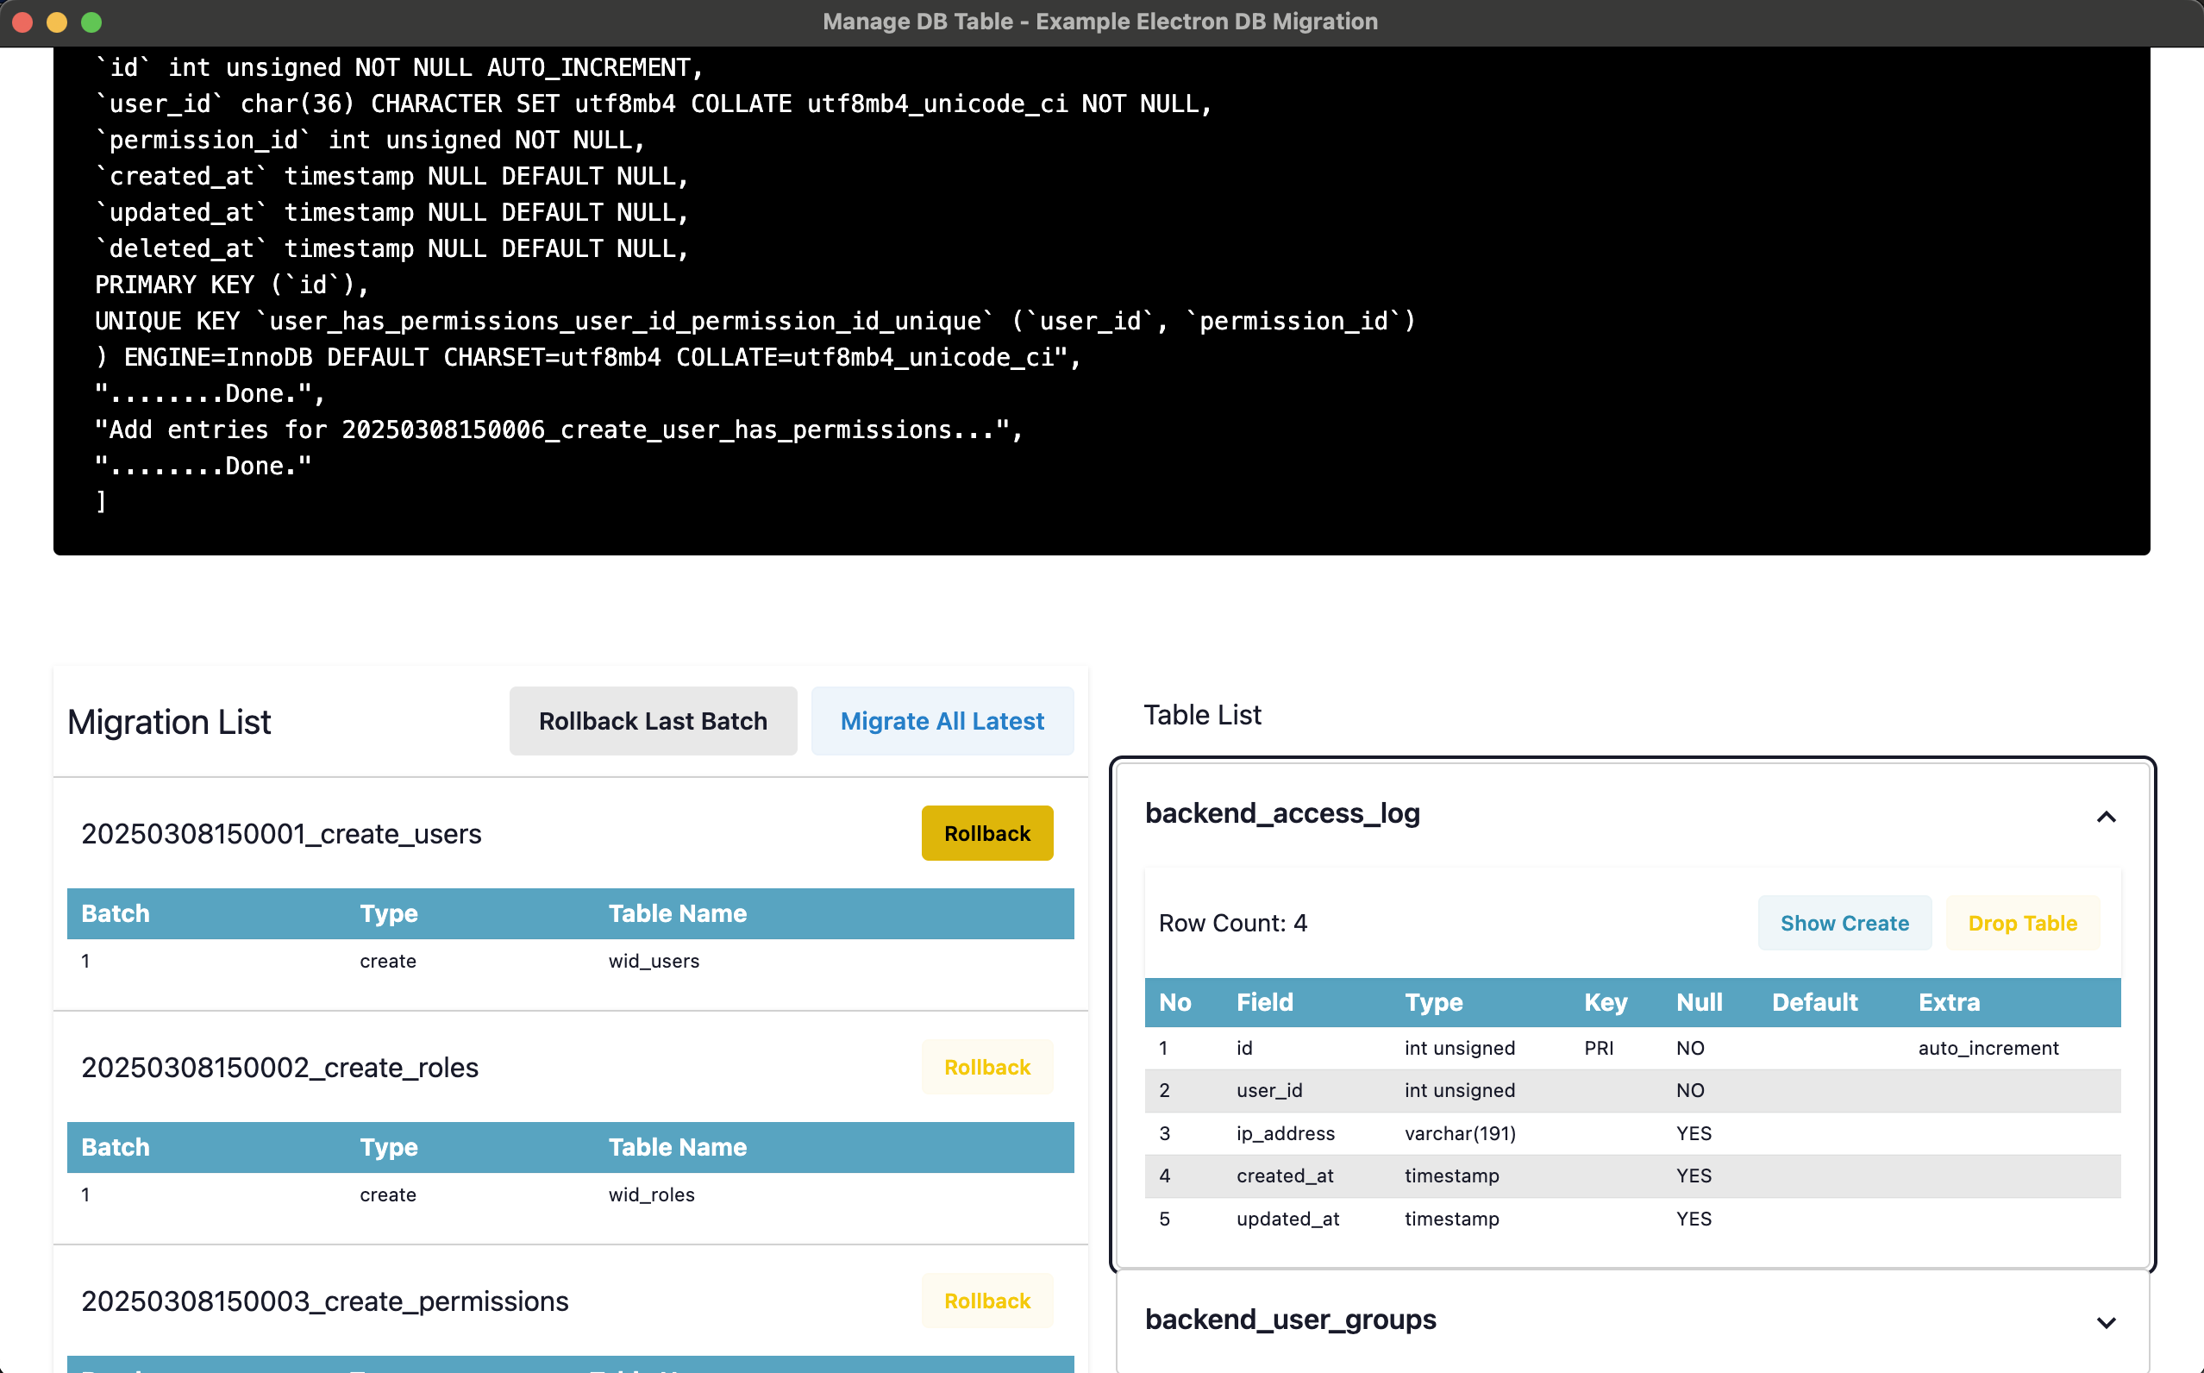Click Type header under create_users
This screenshot has height=1373, width=2204.
click(389, 912)
